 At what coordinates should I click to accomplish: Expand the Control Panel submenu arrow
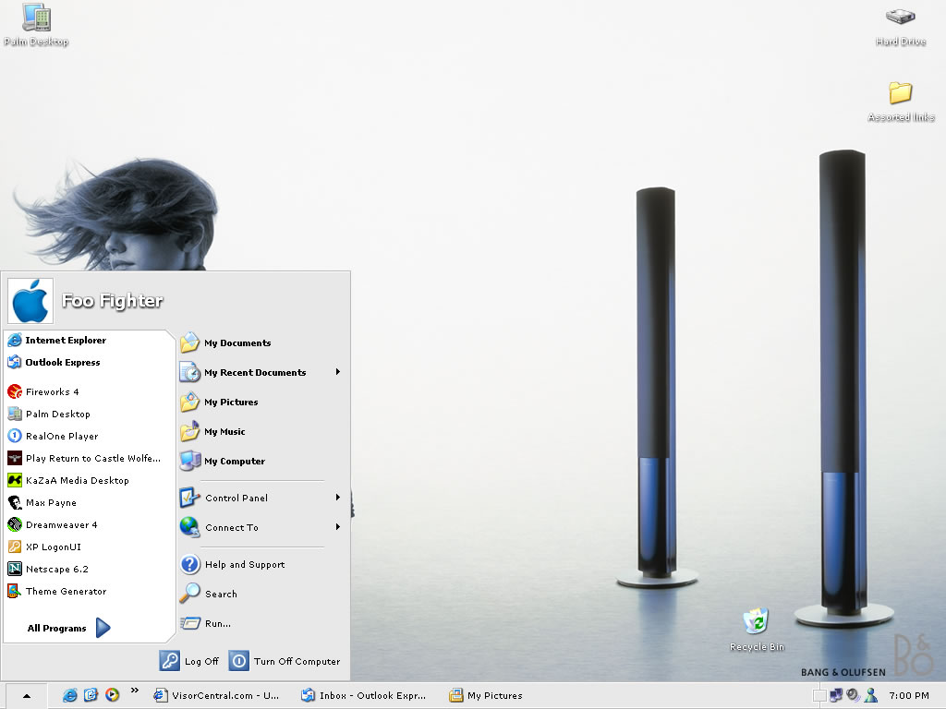(x=338, y=498)
